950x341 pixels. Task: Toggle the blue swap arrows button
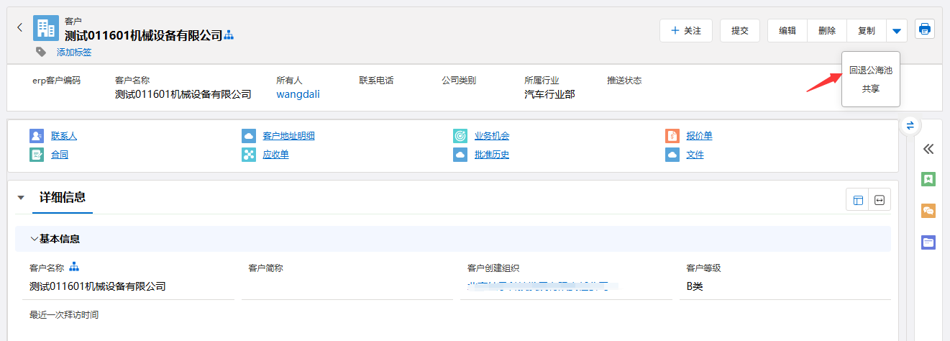(910, 125)
